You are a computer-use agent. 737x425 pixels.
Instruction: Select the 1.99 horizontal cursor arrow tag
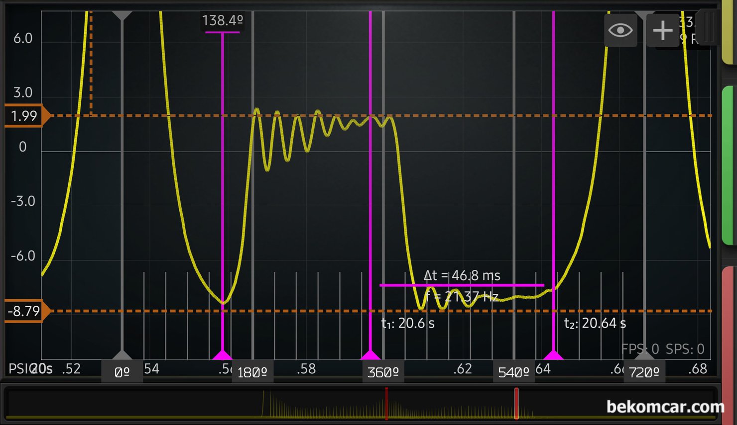pyautogui.click(x=26, y=116)
